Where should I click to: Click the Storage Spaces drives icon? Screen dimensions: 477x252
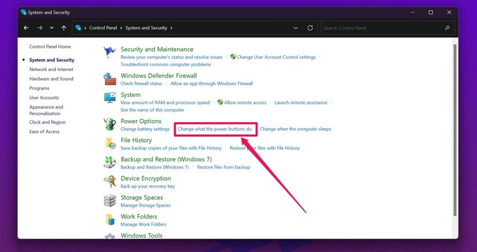110,201
